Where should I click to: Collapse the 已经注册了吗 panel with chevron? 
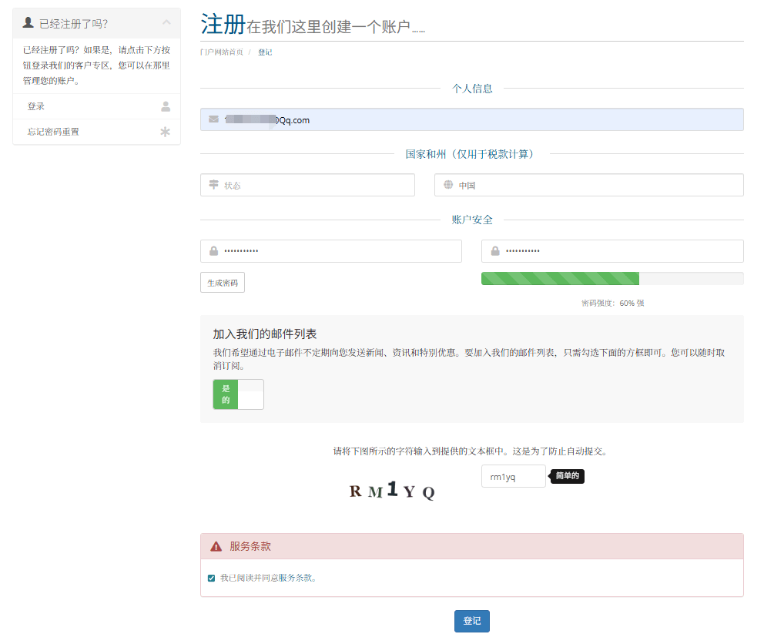[x=166, y=23]
